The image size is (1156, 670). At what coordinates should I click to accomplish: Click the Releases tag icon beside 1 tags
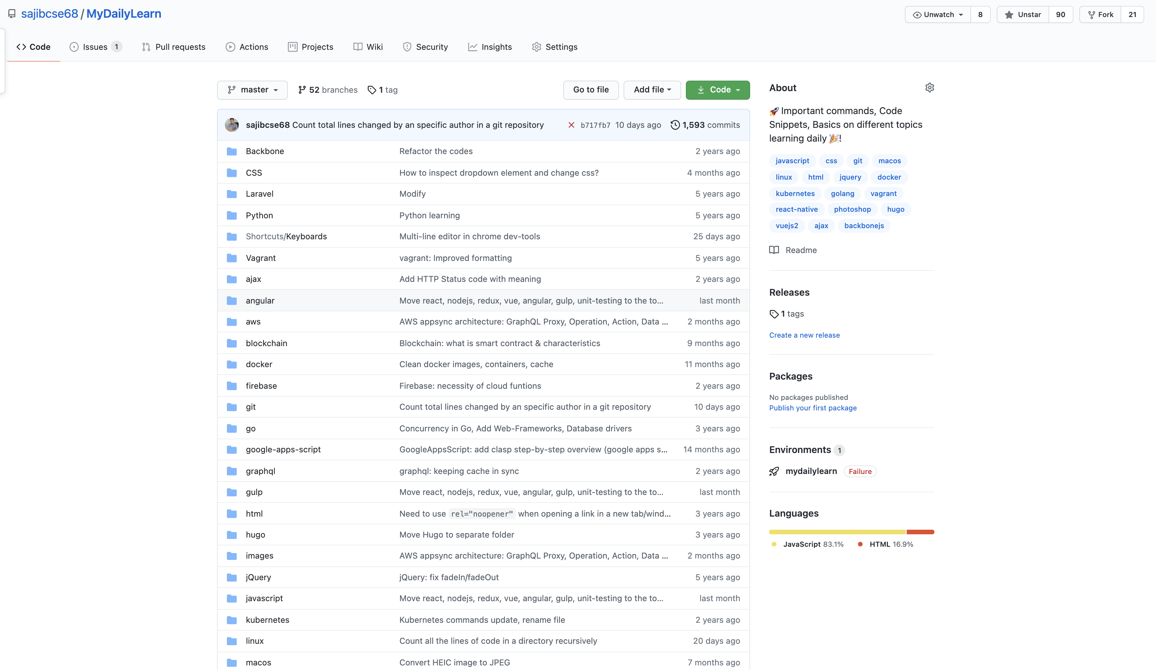tap(774, 314)
